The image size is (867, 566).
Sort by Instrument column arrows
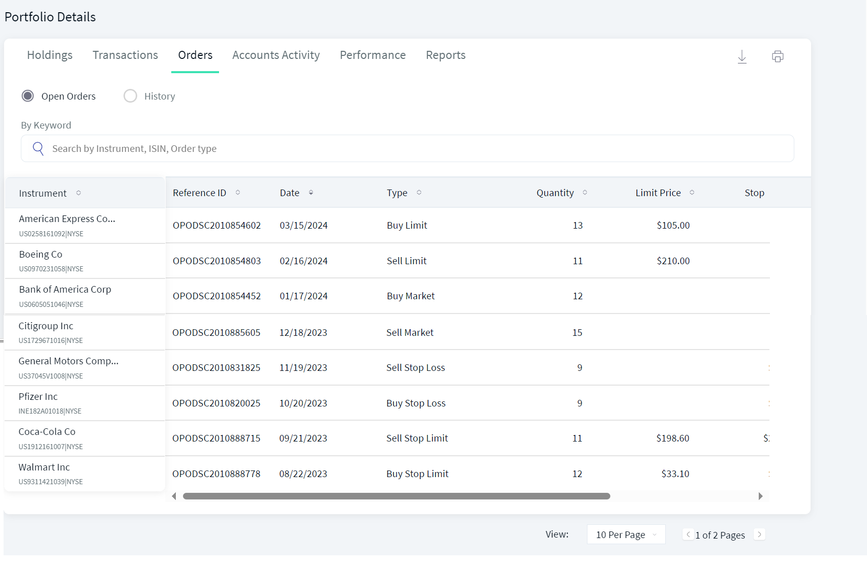click(78, 193)
